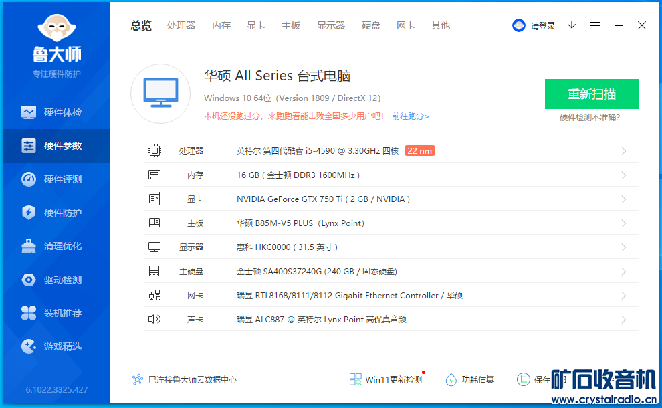Image resolution: width=662 pixels, height=408 pixels.
Task: Follow the 前往跑分 link
Action: (x=411, y=116)
